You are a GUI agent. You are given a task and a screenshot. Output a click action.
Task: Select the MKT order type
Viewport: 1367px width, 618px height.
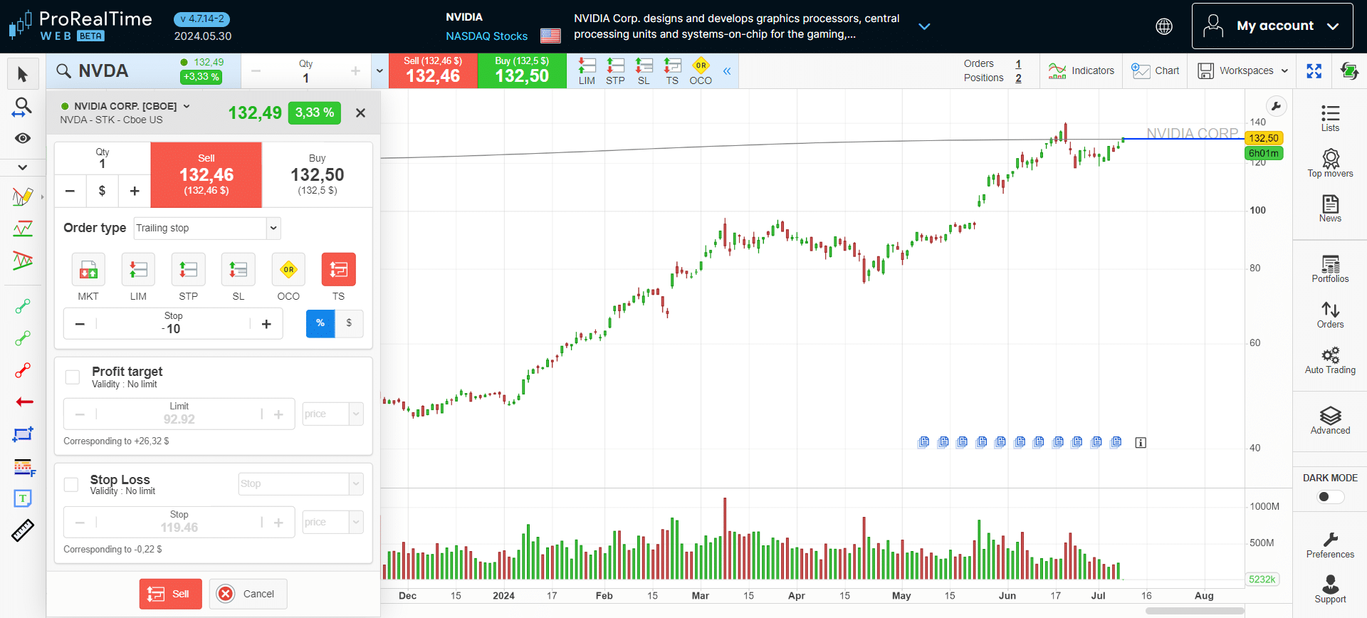(x=88, y=270)
